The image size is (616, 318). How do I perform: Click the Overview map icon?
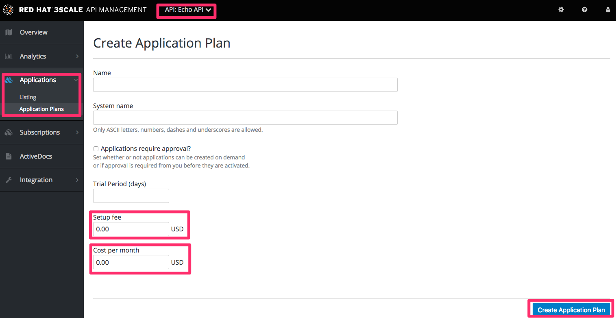9,32
